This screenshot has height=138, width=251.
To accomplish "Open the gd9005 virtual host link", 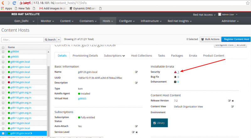I will [82, 98].
